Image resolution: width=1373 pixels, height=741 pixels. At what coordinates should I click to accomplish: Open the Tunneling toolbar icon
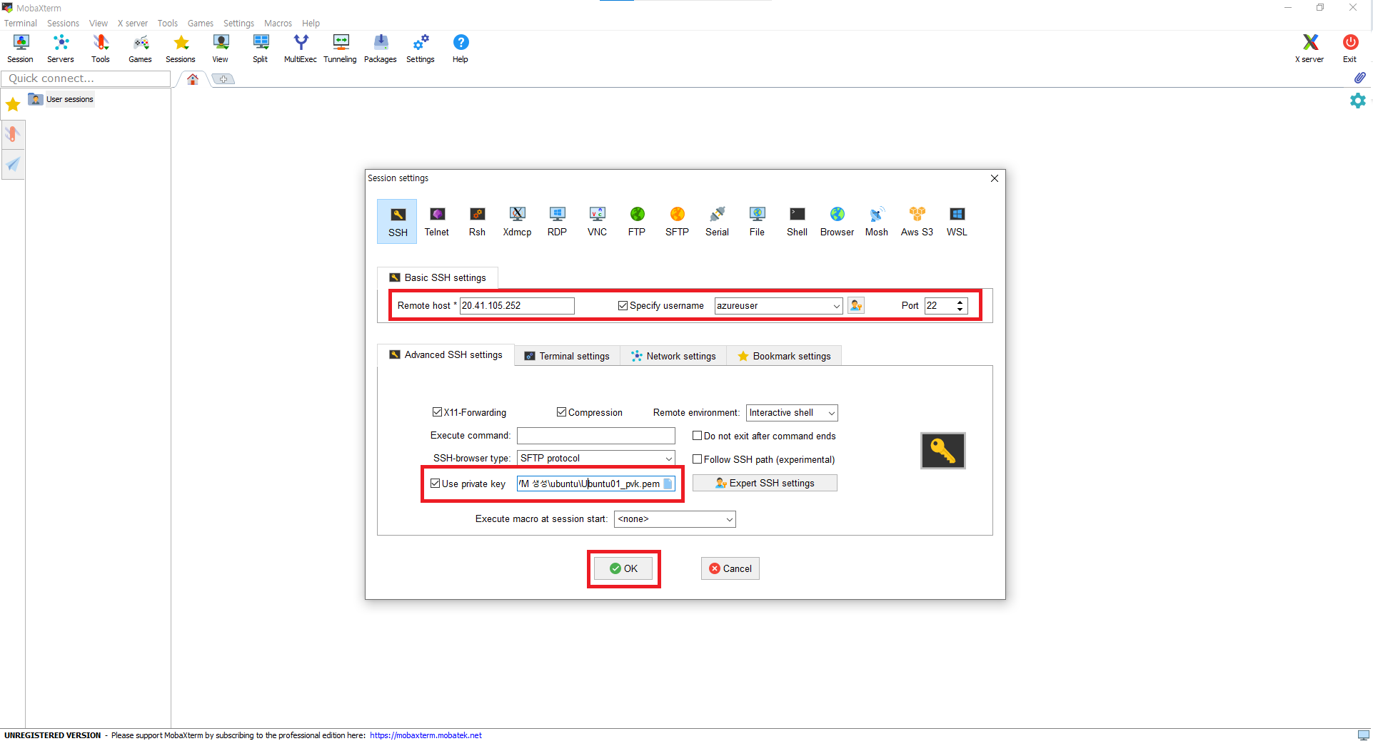[x=341, y=48]
